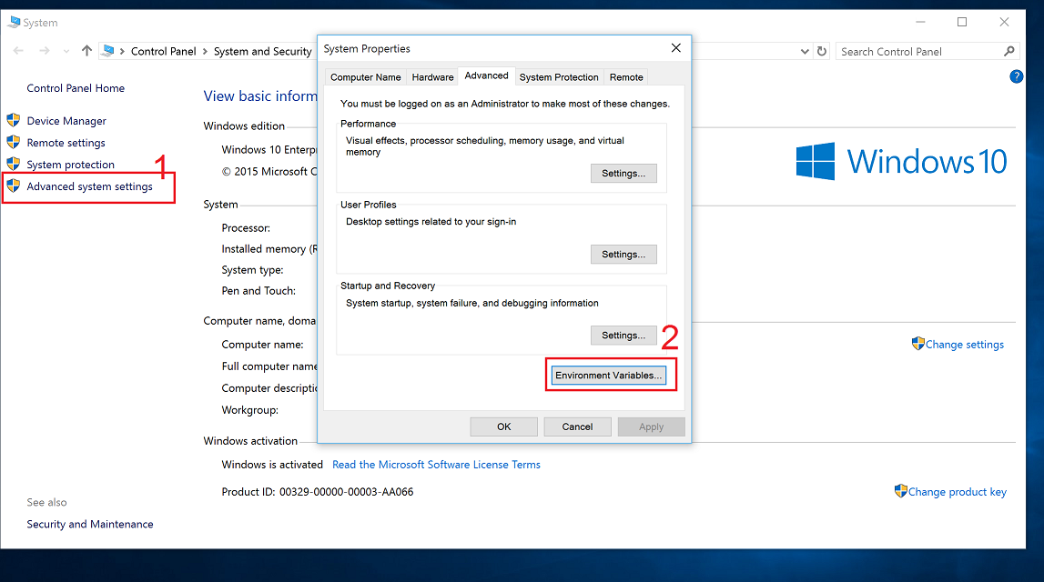
Task: Click the shield icon beside Device Manager
Action: pyautogui.click(x=14, y=120)
